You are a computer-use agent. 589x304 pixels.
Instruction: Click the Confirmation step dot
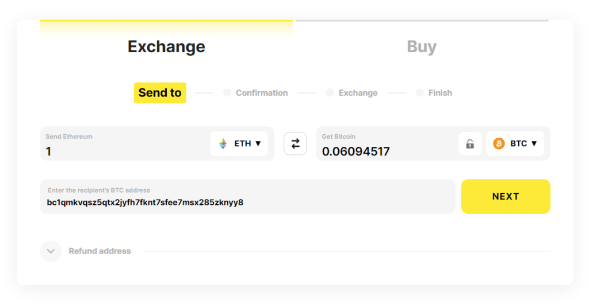click(x=227, y=93)
